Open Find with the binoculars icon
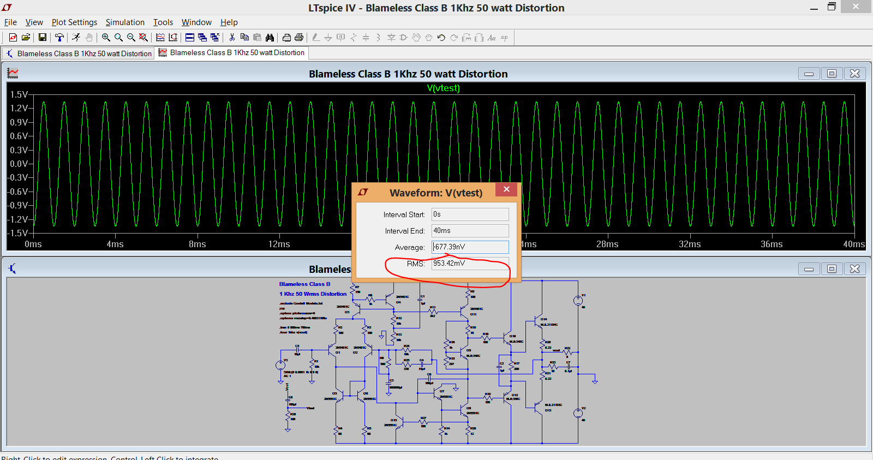This screenshot has width=873, height=460. tap(270, 38)
